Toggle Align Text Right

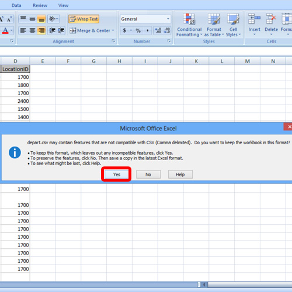point(41,30)
